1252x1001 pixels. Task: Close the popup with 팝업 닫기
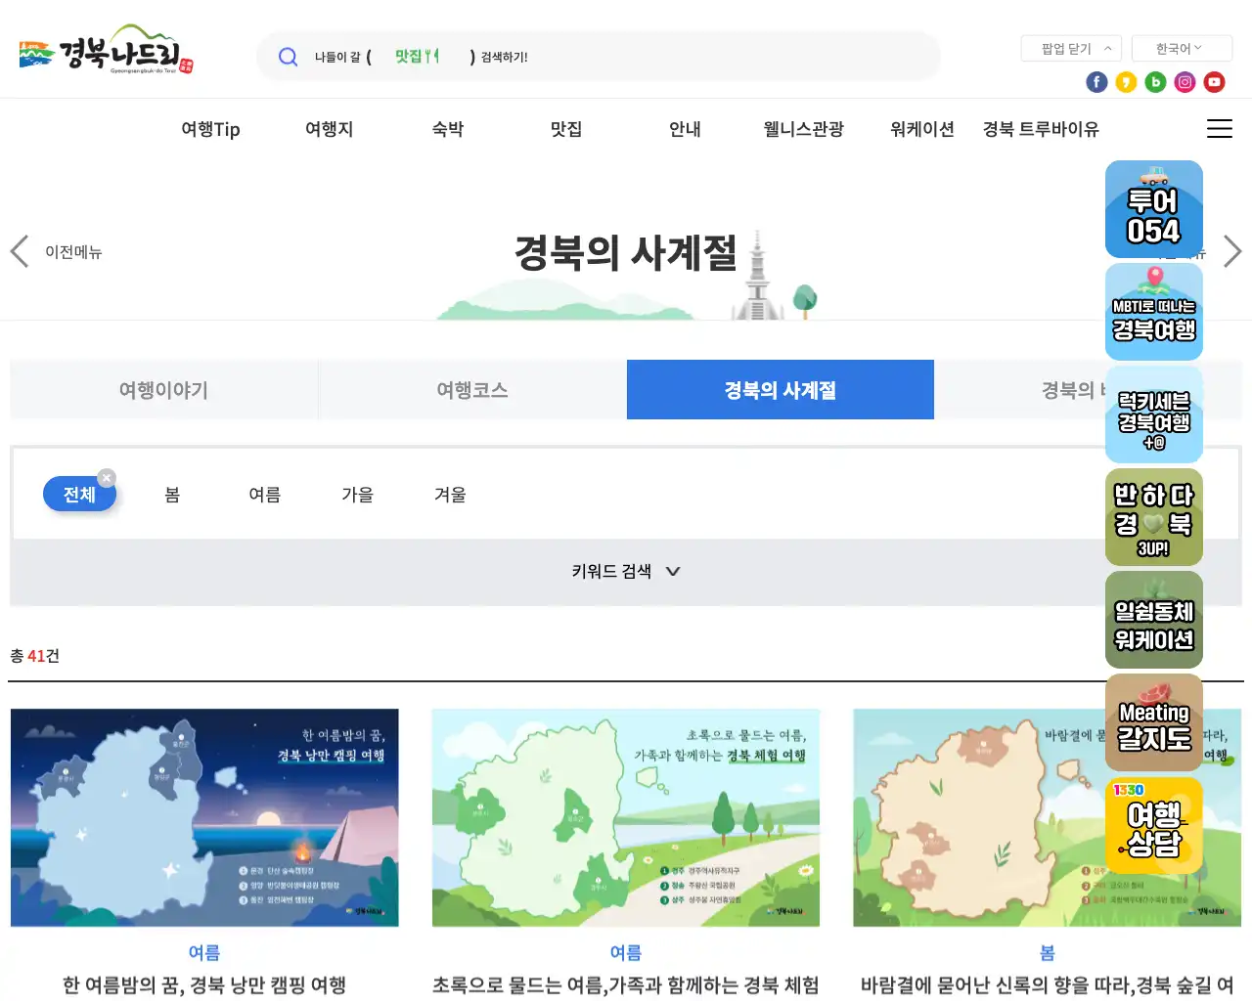tap(1071, 48)
